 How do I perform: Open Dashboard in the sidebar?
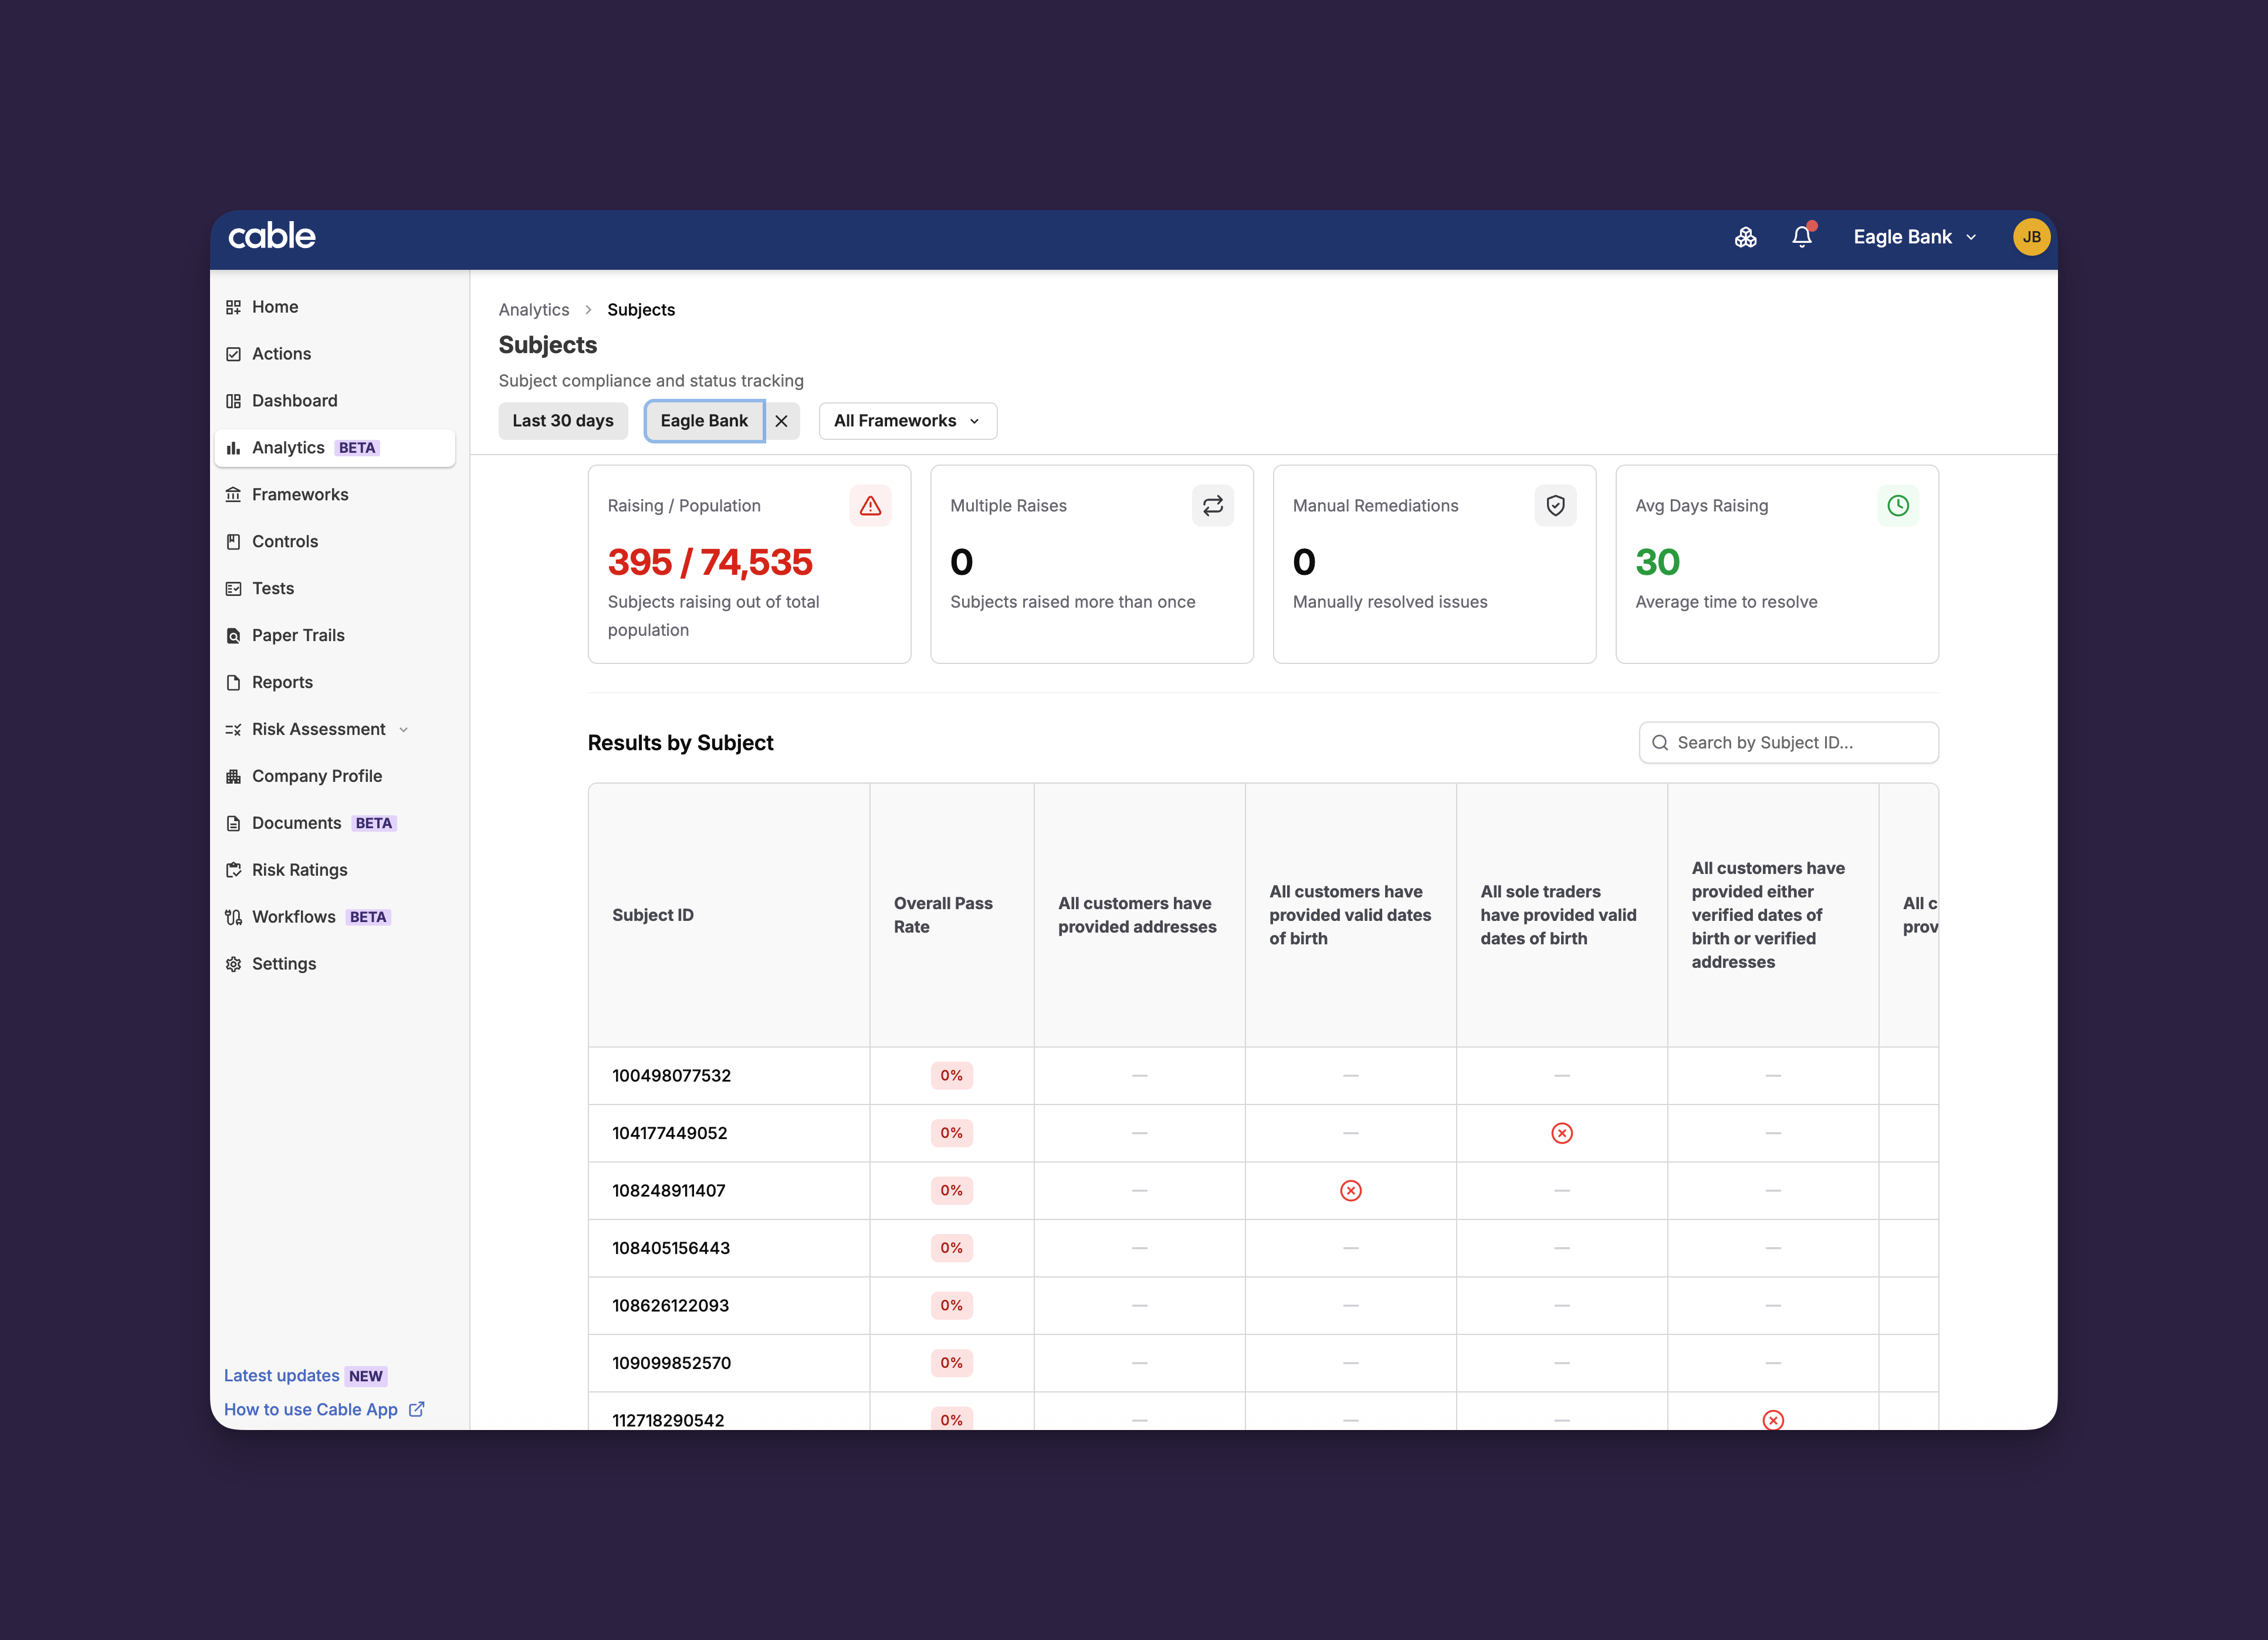pyautogui.click(x=335, y=401)
